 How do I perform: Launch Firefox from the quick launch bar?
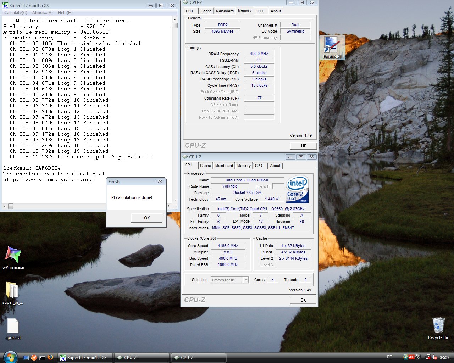(50, 358)
